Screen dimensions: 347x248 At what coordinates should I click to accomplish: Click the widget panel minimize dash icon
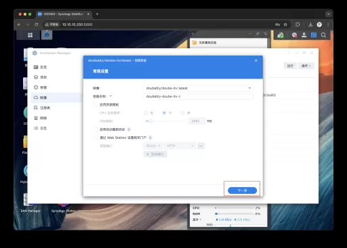249,34
